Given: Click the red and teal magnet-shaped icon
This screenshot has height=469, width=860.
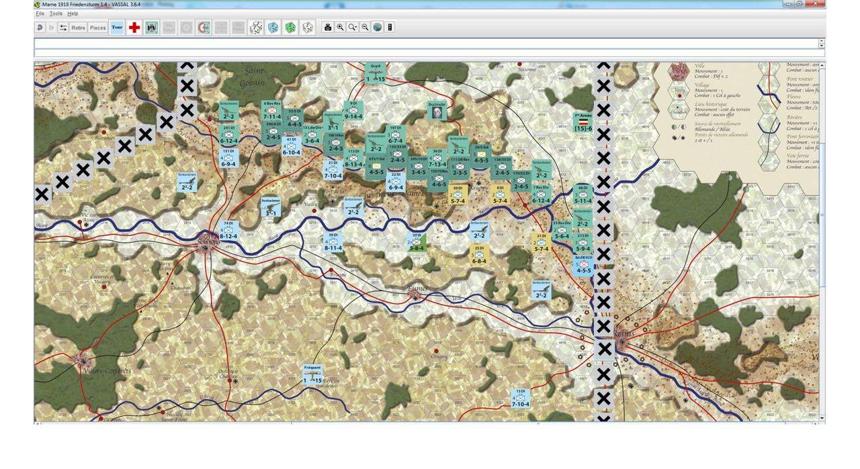Looking at the screenshot, I should tap(204, 28).
